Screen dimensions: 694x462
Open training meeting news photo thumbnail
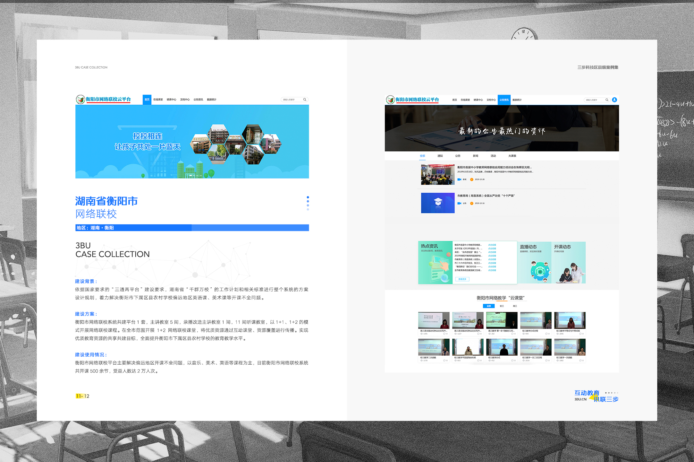click(438, 175)
